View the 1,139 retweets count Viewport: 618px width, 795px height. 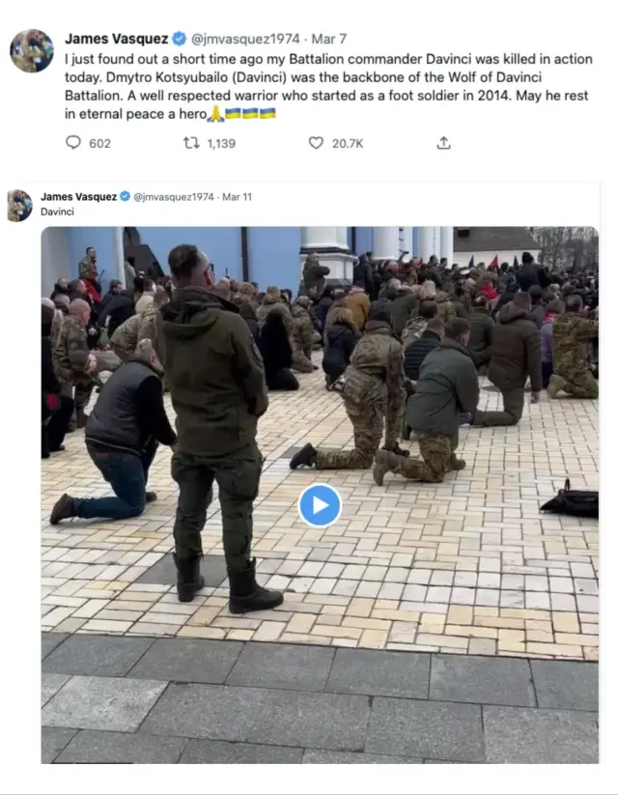pyautogui.click(x=221, y=144)
